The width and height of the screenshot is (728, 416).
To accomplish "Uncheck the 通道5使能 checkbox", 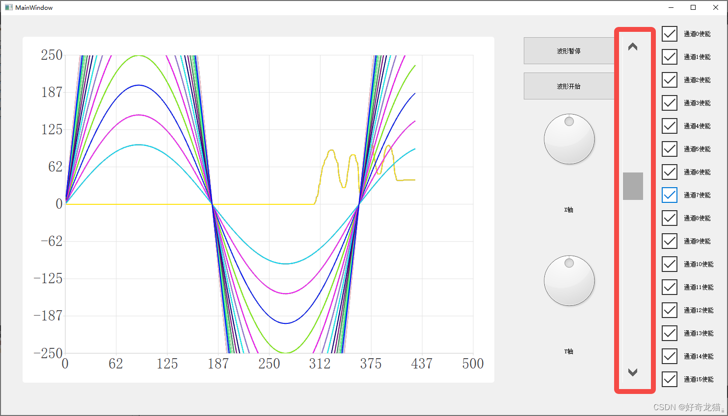I will 670,149.
